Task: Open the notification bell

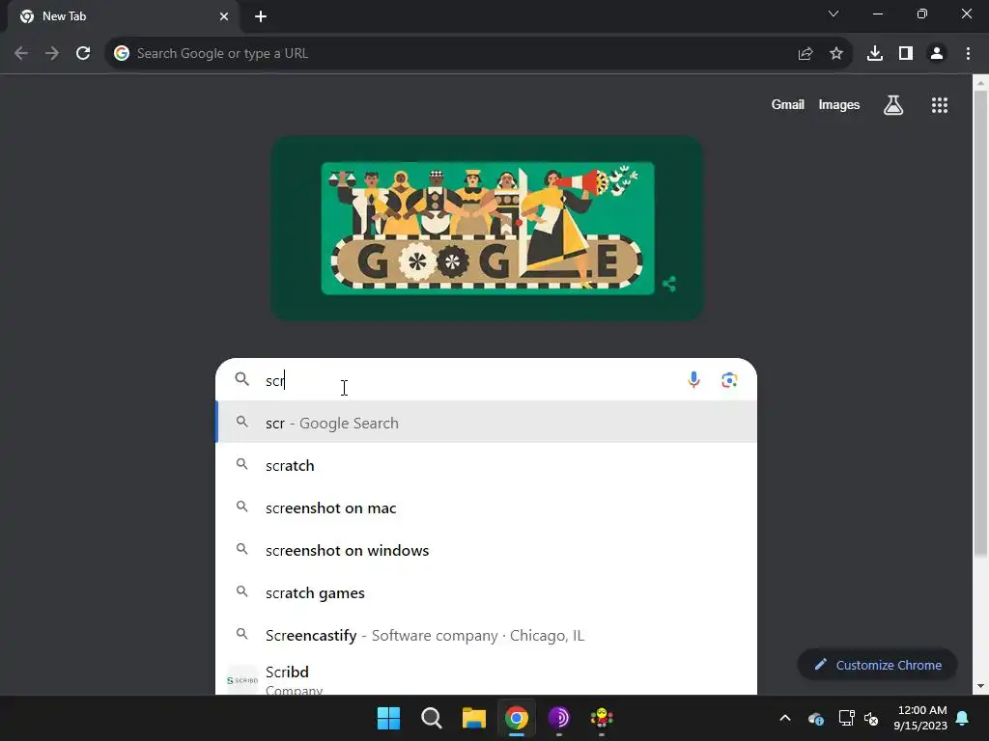Action: [x=963, y=718]
